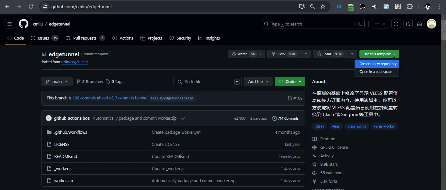Image resolution: width=446 pixels, height=190 pixels.
Task: Expand the Add file dropdown
Action: point(258,81)
